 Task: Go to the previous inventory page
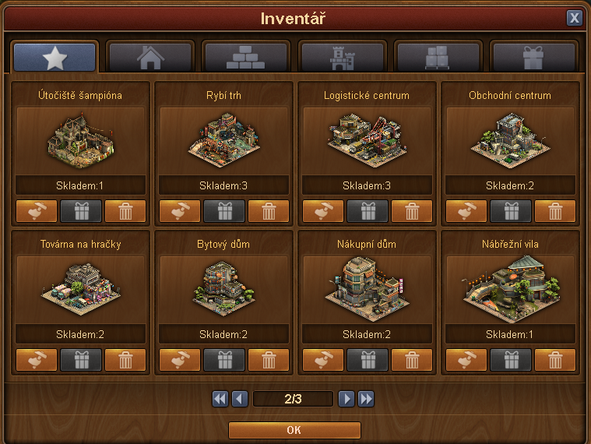click(x=240, y=399)
